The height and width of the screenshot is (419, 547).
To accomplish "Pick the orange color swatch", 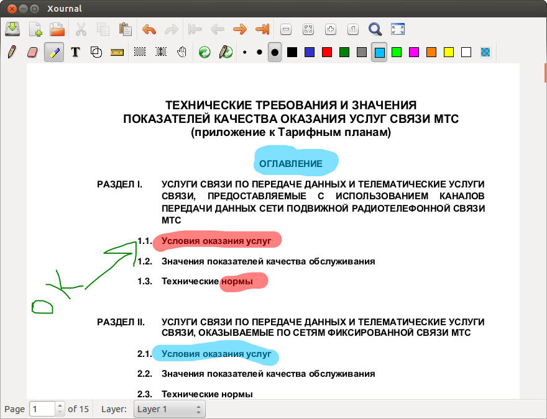I will [431, 52].
